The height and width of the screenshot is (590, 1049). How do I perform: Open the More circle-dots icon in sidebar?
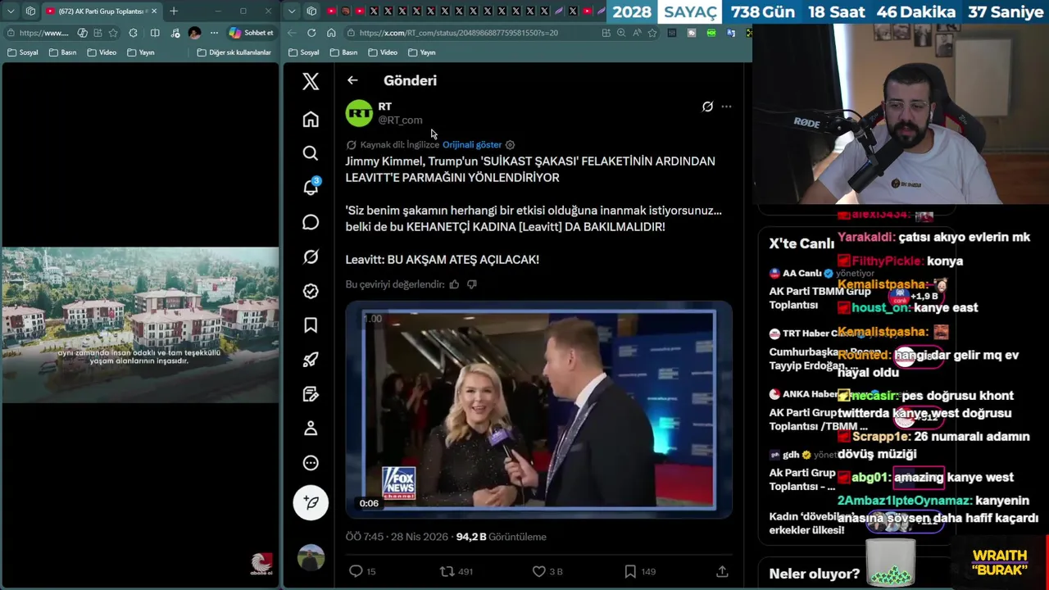pyautogui.click(x=311, y=463)
